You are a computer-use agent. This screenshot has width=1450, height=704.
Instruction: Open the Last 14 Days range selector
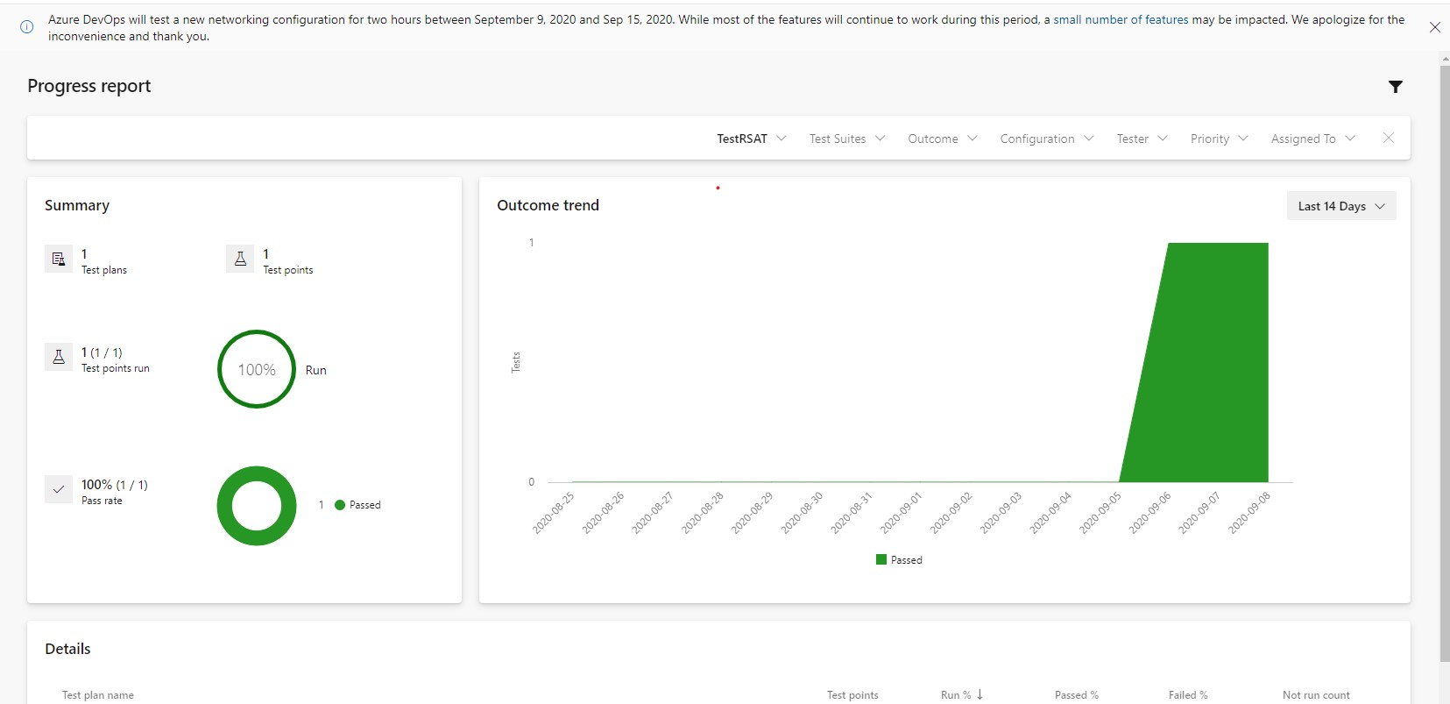(x=1340, y=206)
